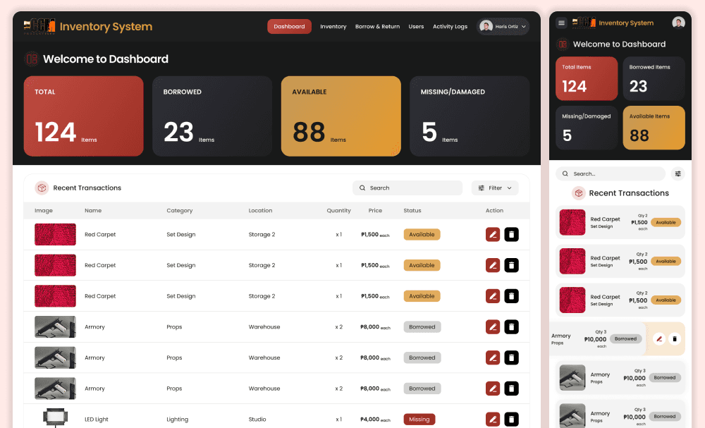Click dashboard icon beside mobile Welcome to Dashboard
Image resolution: width=705 pixels, height=428 pixels.
563,44
